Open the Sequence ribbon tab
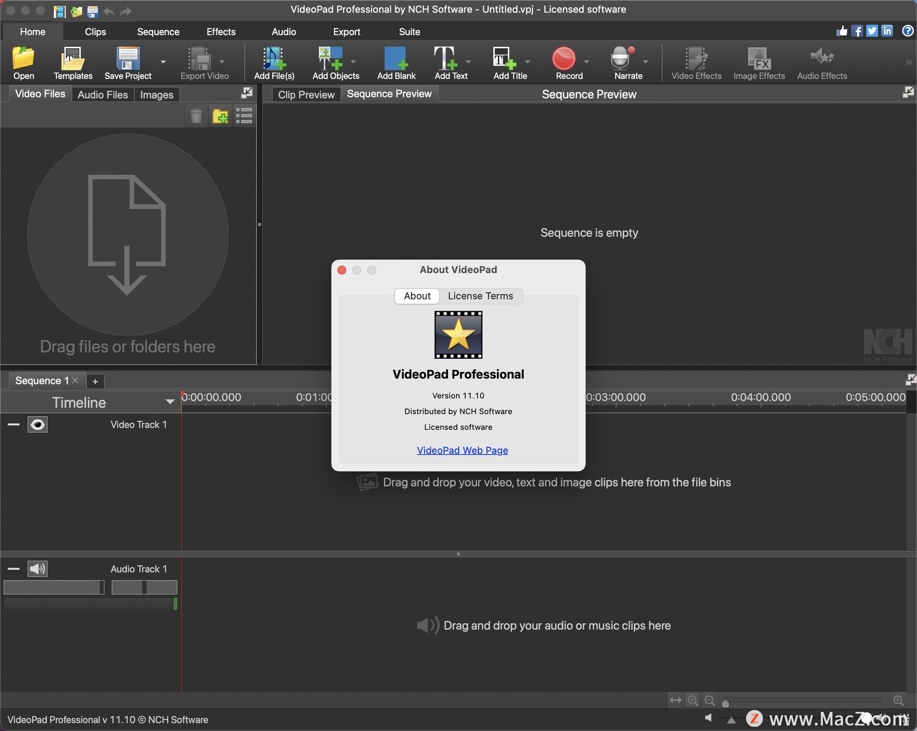The width and height of the screenshot is (917, 731). pyautogui.click(x=158, y=32)
